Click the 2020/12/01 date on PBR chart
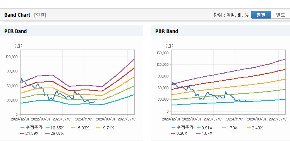 [x=171, y=119]
